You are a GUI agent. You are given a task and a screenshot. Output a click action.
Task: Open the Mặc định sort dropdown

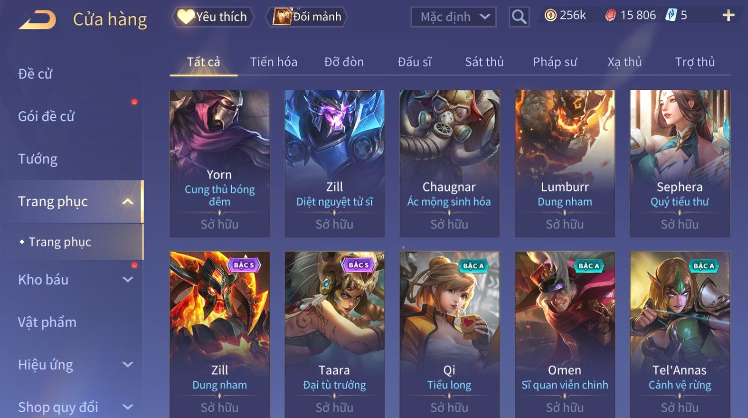[453, 17]
